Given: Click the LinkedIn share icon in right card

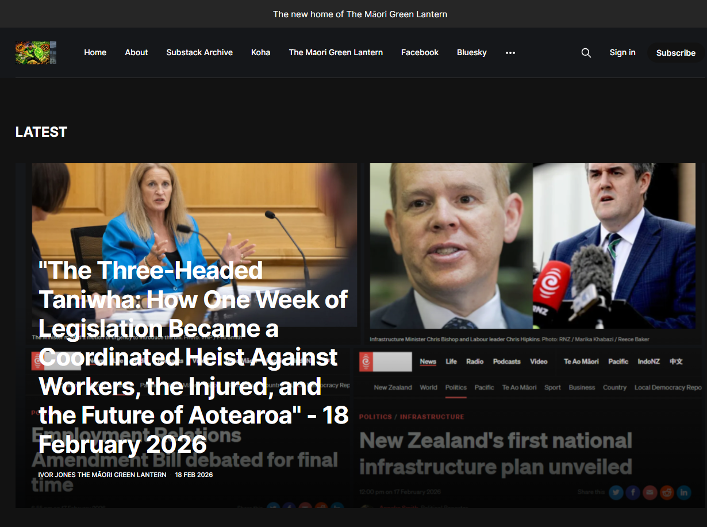Looking at the screenshot, I should point(683,492).
